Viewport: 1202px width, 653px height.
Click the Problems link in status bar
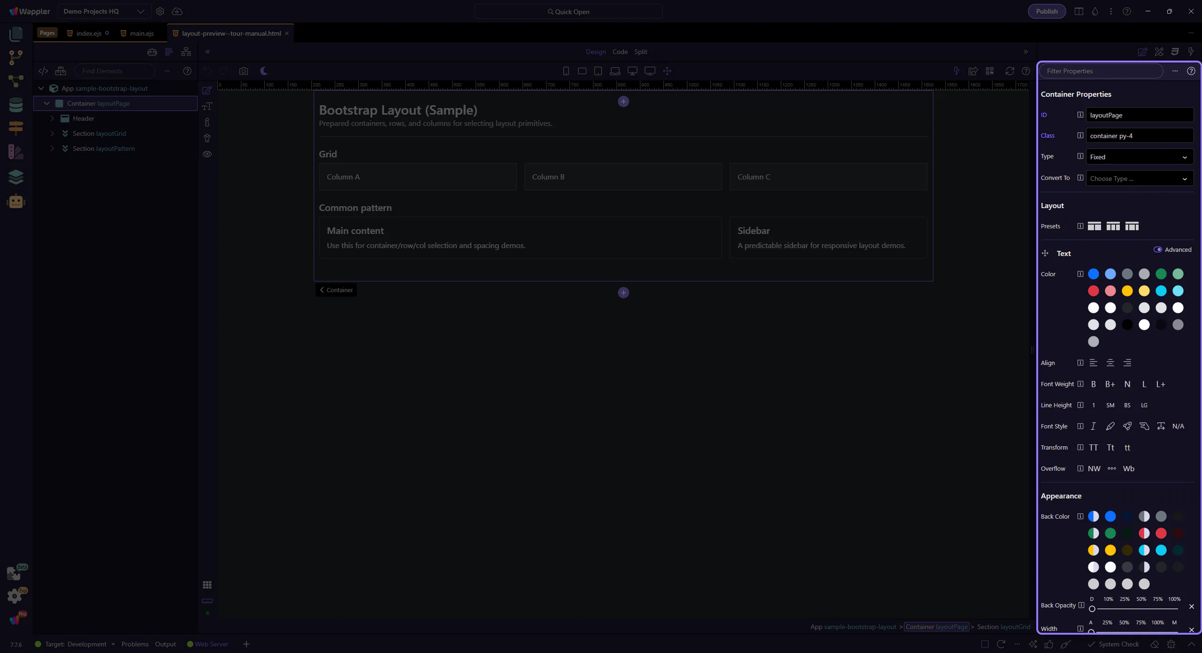(x=135, y=644)
